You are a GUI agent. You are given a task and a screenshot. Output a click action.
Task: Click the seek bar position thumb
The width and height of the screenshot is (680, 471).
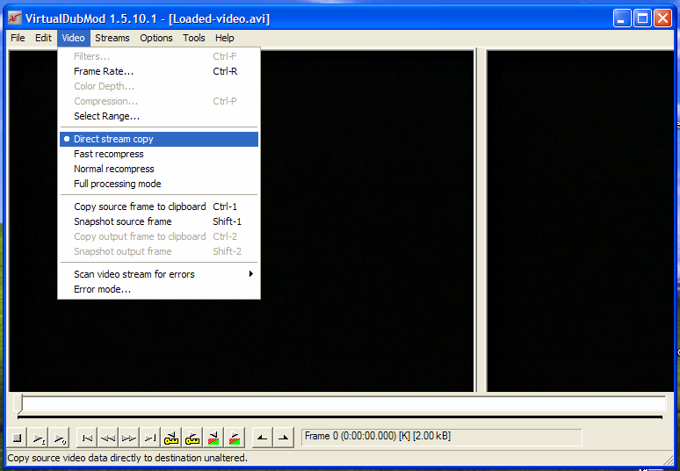pyautogui.click(x=18, y=403)
